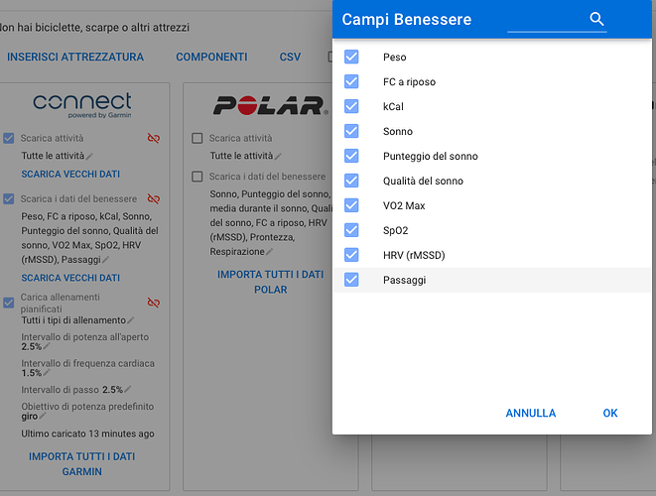Edit Tutti i tipi di allenamento pencil

(131, 320)
